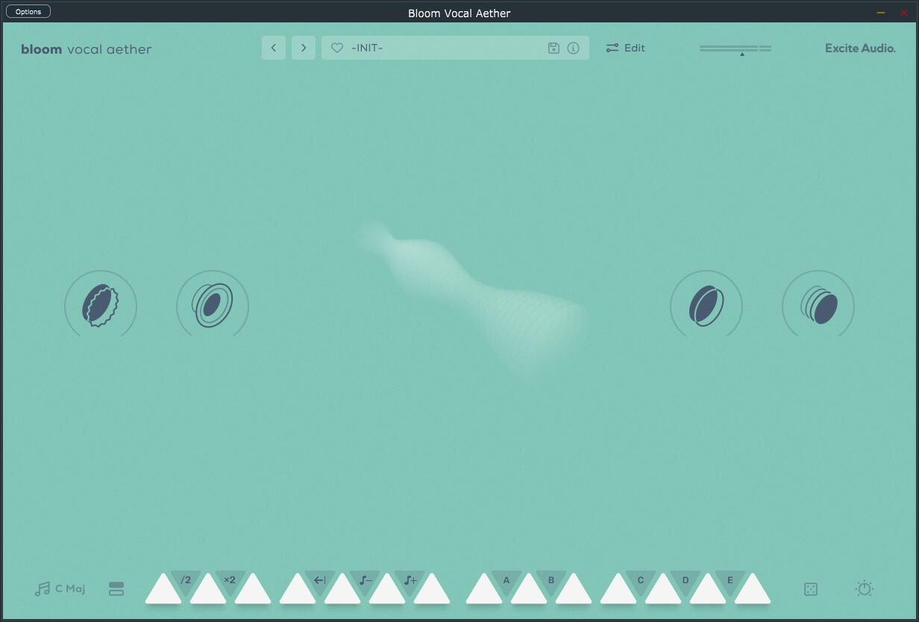The width and height of the screenshot is (919, 622).
Task: Click the motion timer icon bottom right
Action: (865, 588)
